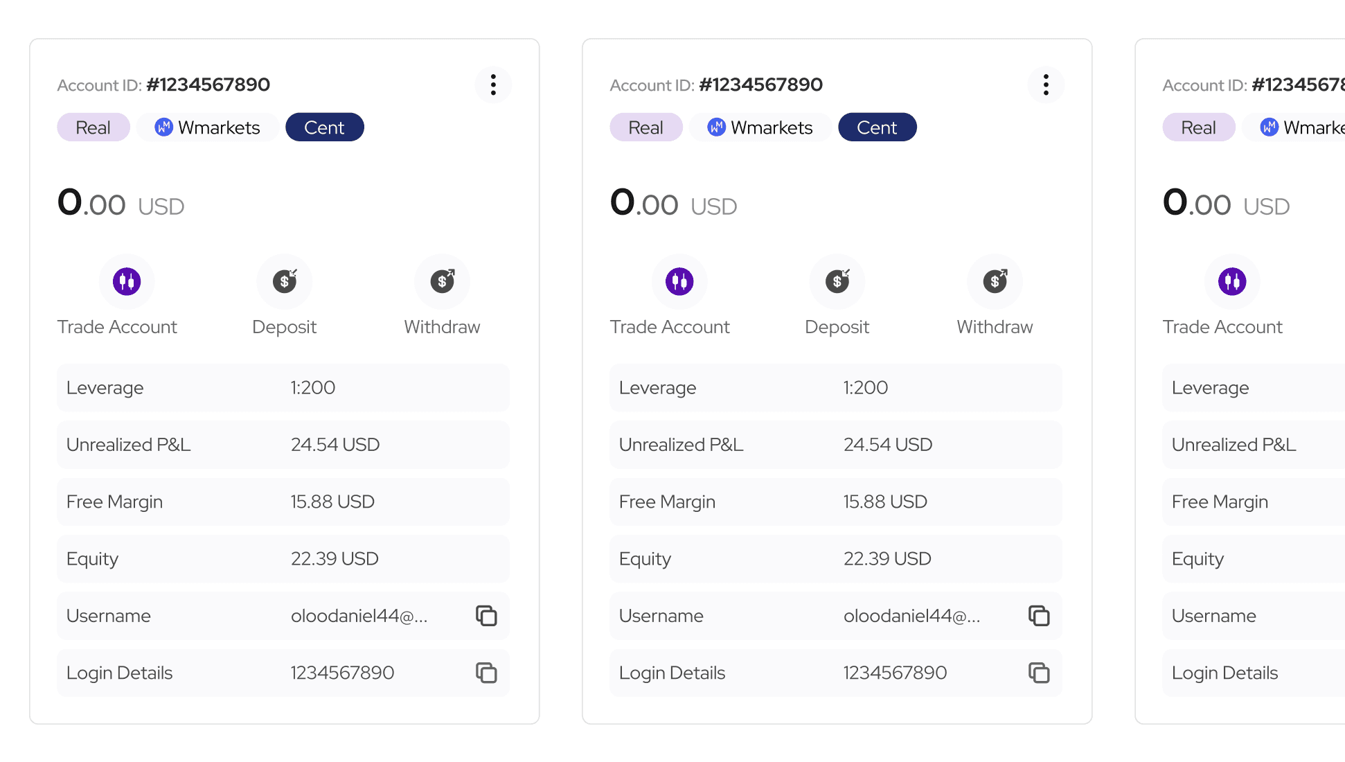
Task: Click Trade Account icon in third card
Action: [1232, 281]
